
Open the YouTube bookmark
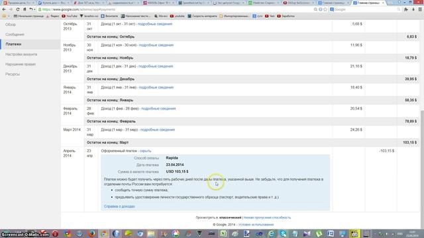[70, 16]
